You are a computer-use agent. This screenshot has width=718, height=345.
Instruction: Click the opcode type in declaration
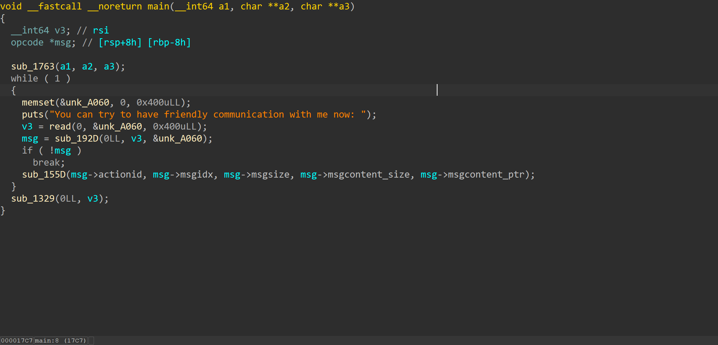(27, 43)
